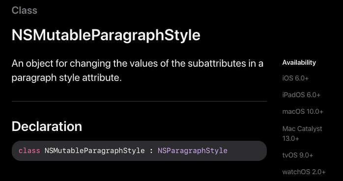Image resolution: width=343 pixels, height=181 pixels.
Task: Click NSMutableParagraphStyle in the declaration code
Action: coord(94,151)
